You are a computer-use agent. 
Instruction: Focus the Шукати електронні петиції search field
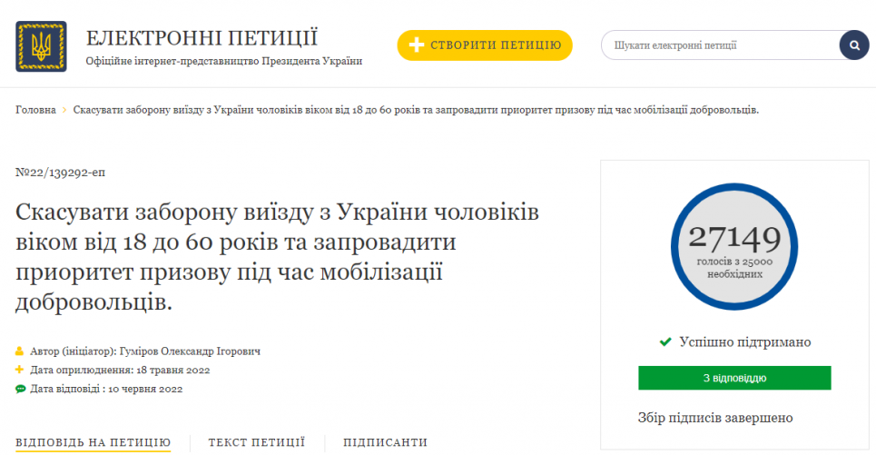(x=722, y=45)
